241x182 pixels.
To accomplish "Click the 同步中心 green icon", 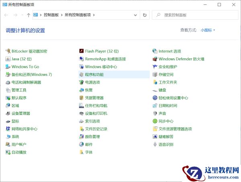I will tap(155, 121).
